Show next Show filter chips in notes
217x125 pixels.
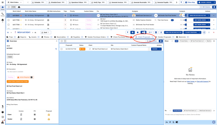click(x=214, y=41)
